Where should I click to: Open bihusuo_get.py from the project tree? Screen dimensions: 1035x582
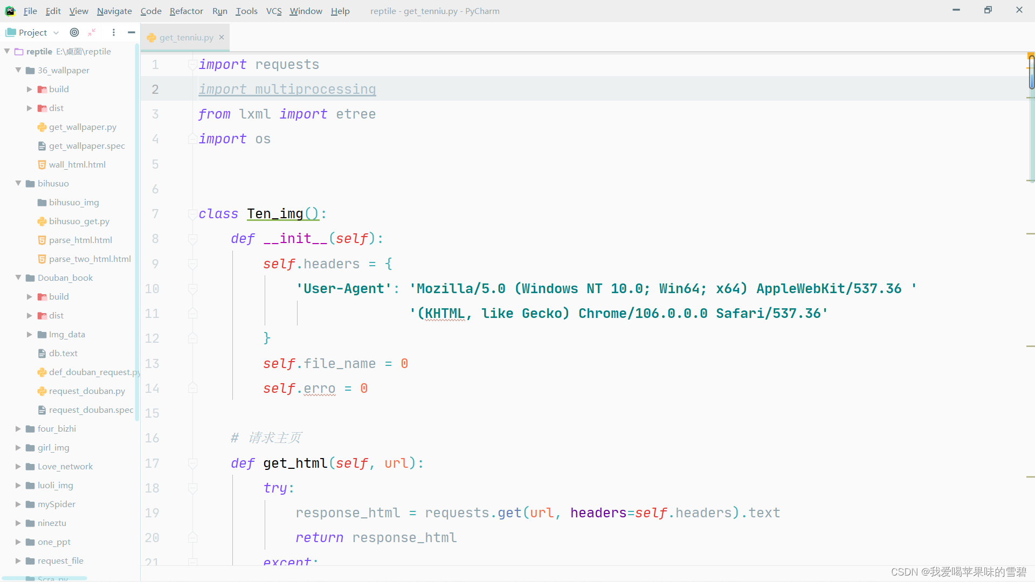point(79,221)
